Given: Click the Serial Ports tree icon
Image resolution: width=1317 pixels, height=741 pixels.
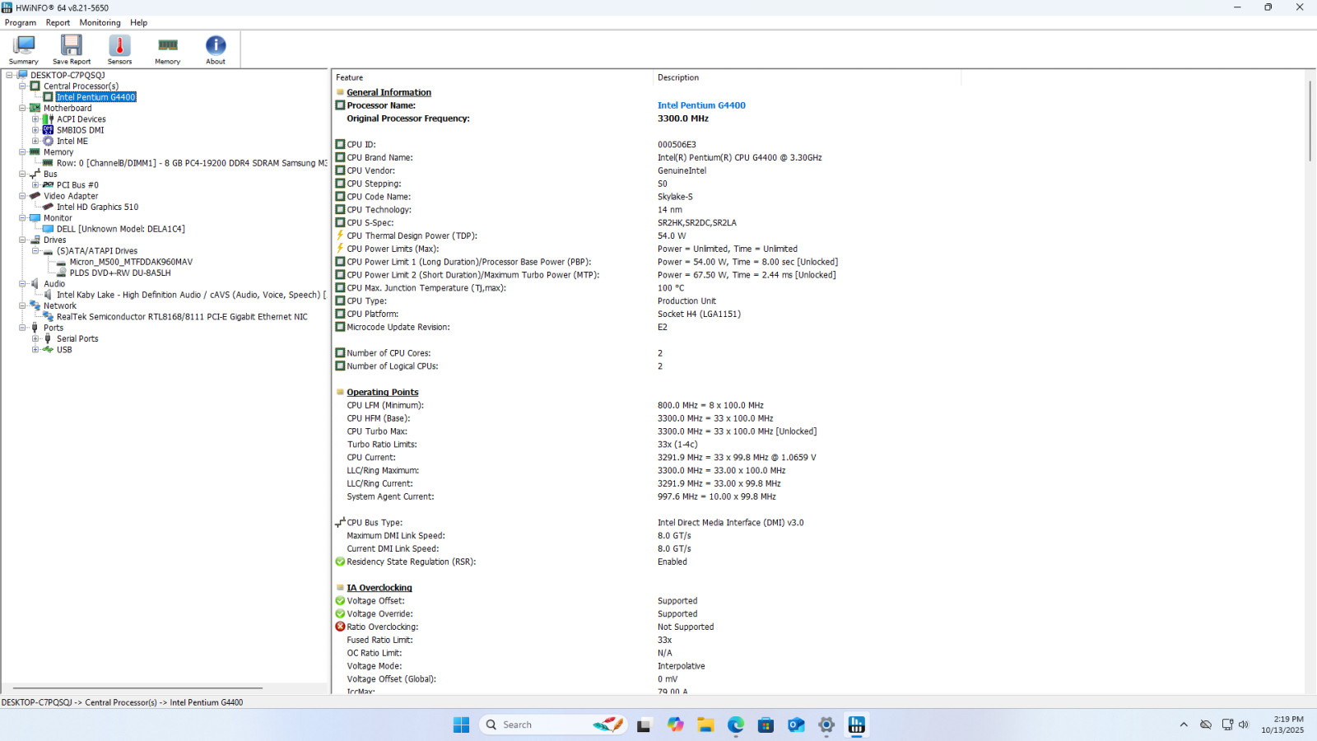Looking at the screenshot, I should pos(49,338).
